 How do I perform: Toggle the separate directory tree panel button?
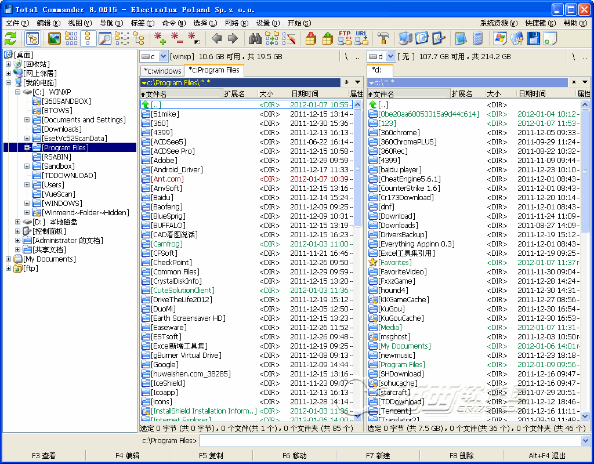coord(32,38)
